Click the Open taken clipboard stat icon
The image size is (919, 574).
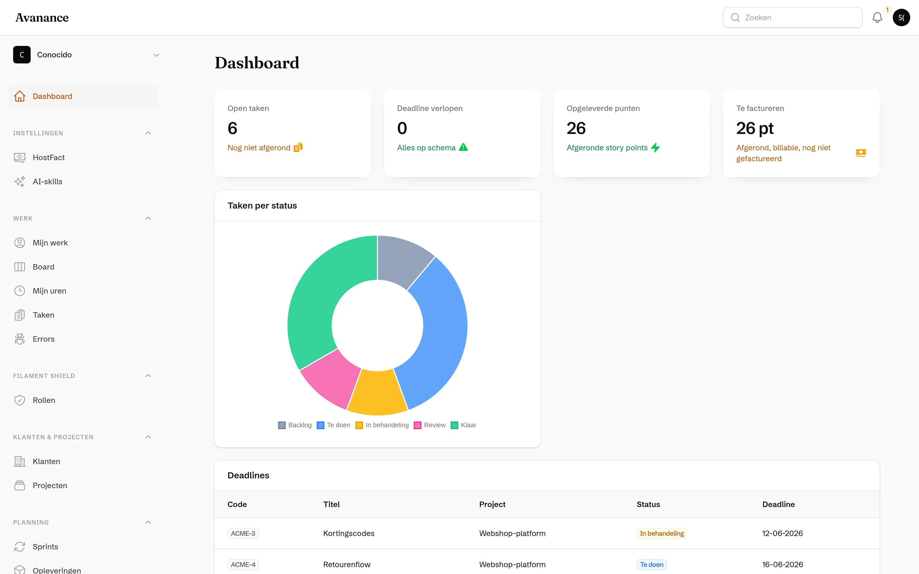tap(298, 147)
